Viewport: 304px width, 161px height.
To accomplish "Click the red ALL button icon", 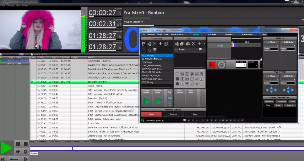I will (212, 65).
